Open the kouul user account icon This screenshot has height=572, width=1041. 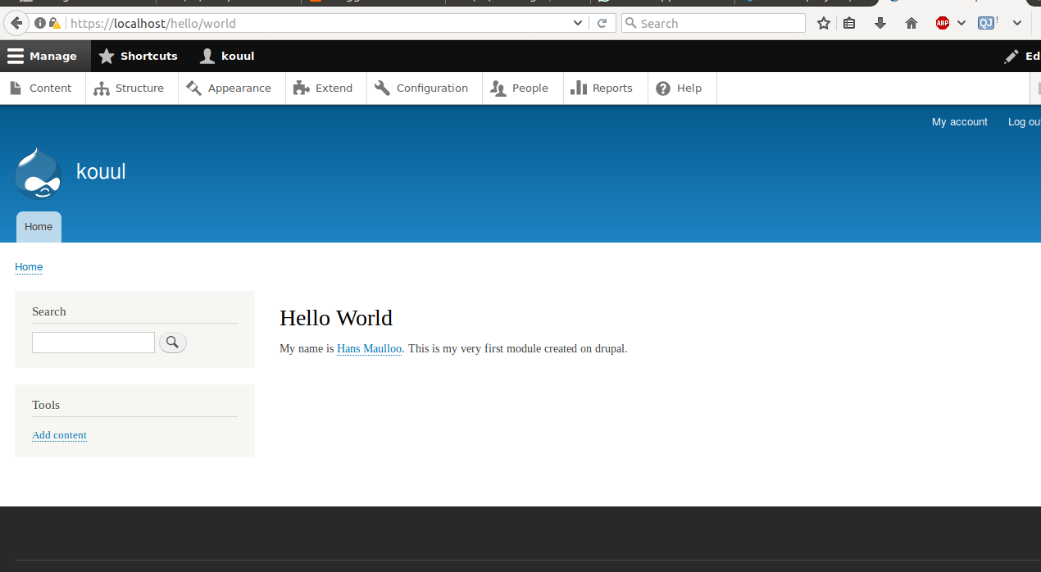coord(207,56)
